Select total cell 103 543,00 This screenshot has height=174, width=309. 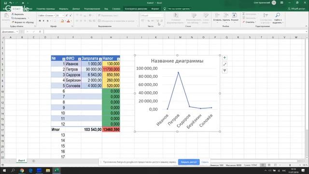tap(92, 130)
